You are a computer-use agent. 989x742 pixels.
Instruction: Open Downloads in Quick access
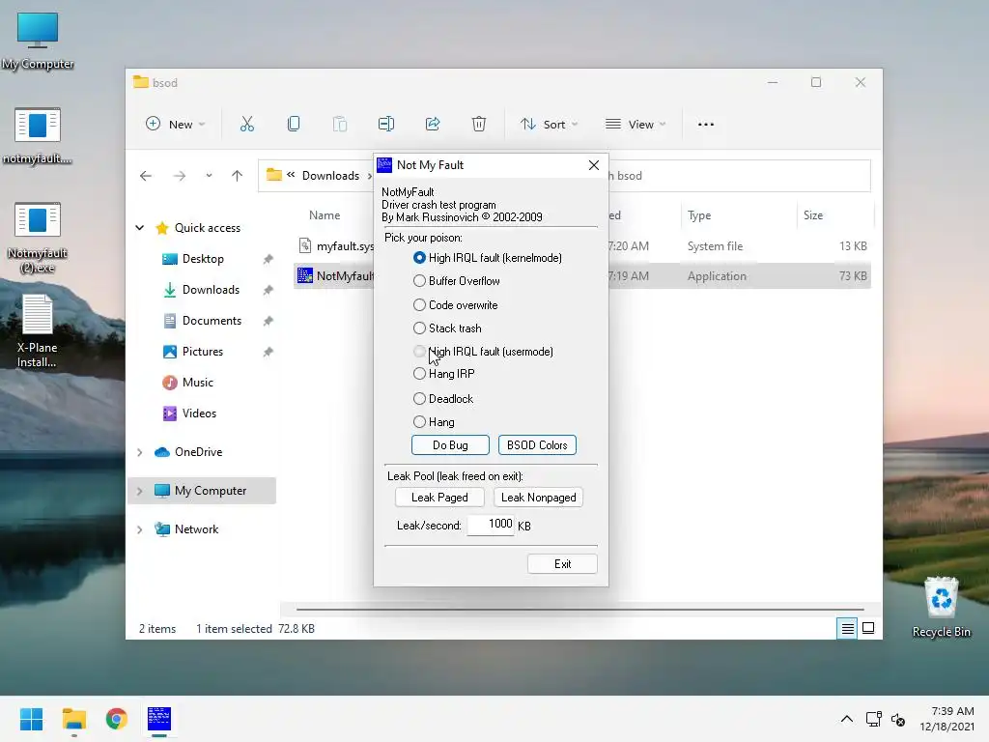[x=210, y=290]
